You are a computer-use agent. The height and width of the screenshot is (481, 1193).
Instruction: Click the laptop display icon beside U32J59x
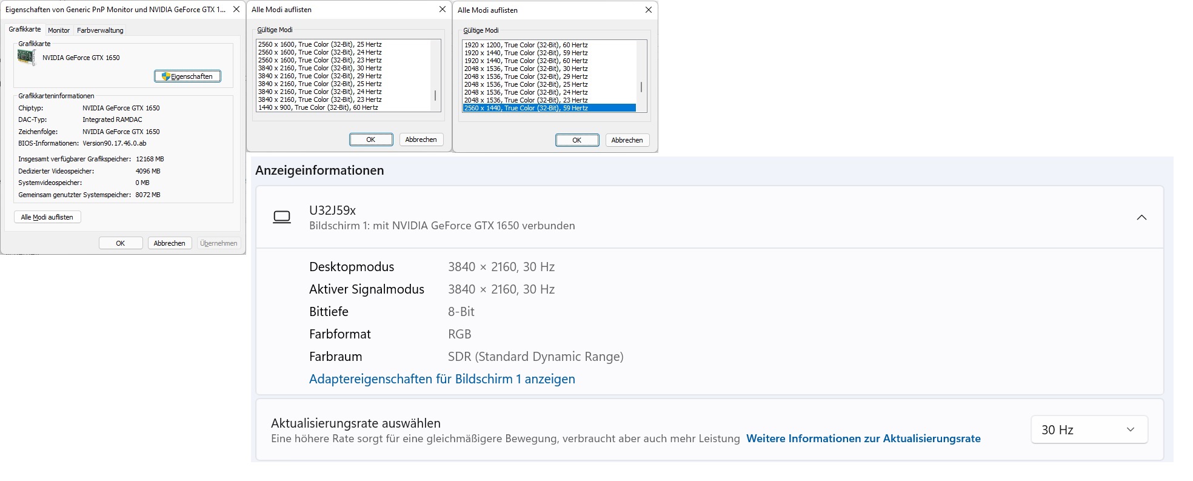[x=282, y=217]
